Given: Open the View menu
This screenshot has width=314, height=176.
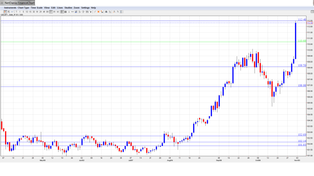Looking at the screenshot, I should (x=47, y=7).
